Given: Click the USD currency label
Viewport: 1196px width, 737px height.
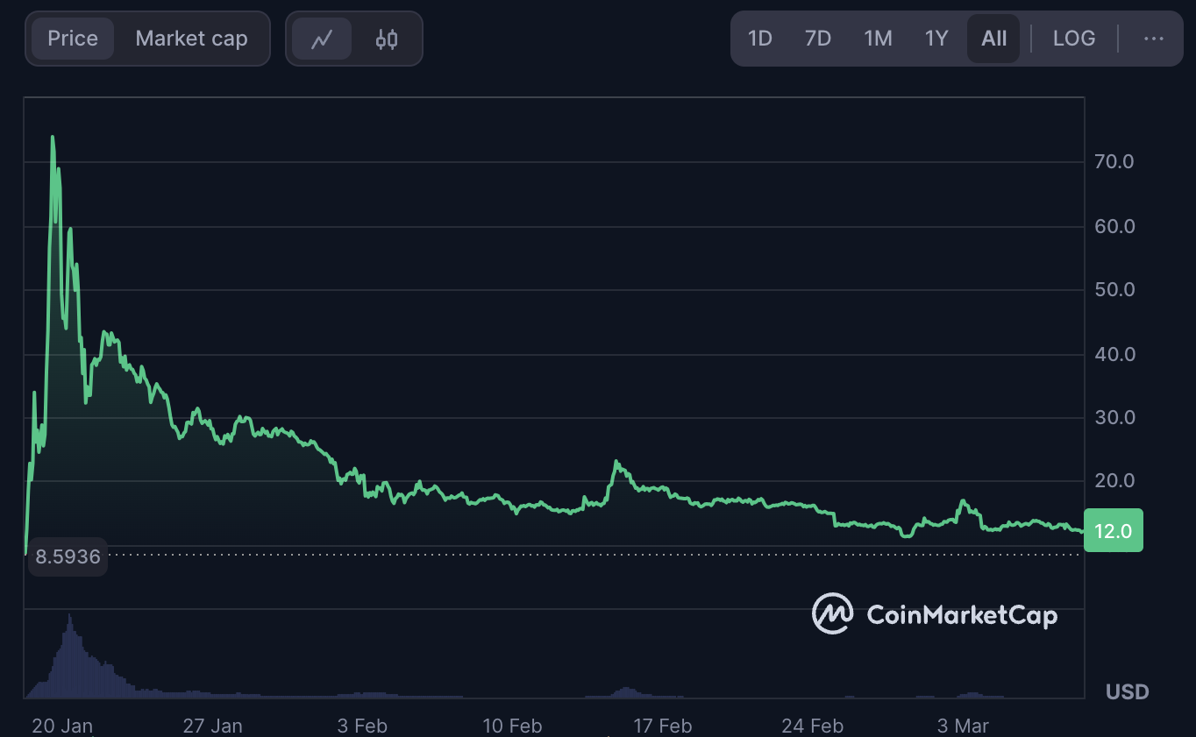Looking at the screenshot, I should pyautogui.click(x=1126, y=691).
